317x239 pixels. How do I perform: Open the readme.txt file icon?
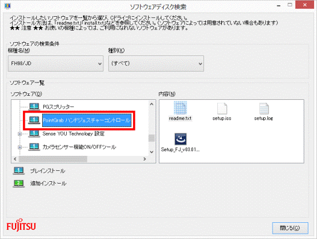tap(180, 108)
